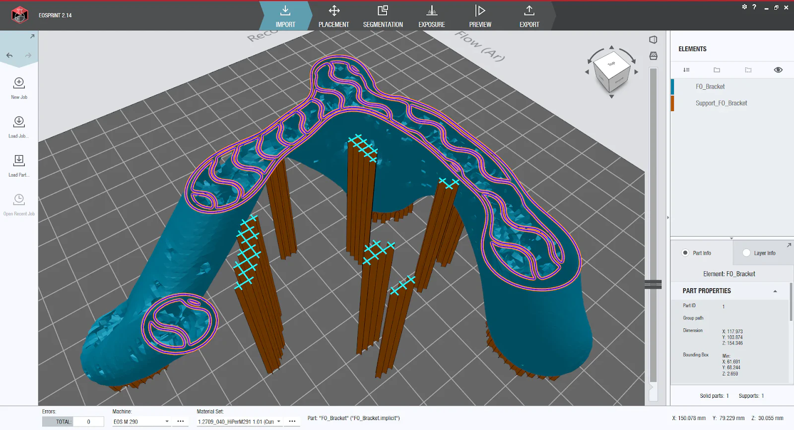The width and height of the screenshot is (794, 430).
Task: Open the Machine EOS M 290 dropdown
Action: pos(167,422)
